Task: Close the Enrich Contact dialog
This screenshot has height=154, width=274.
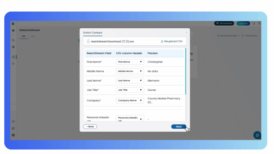Action: point(187,32)
